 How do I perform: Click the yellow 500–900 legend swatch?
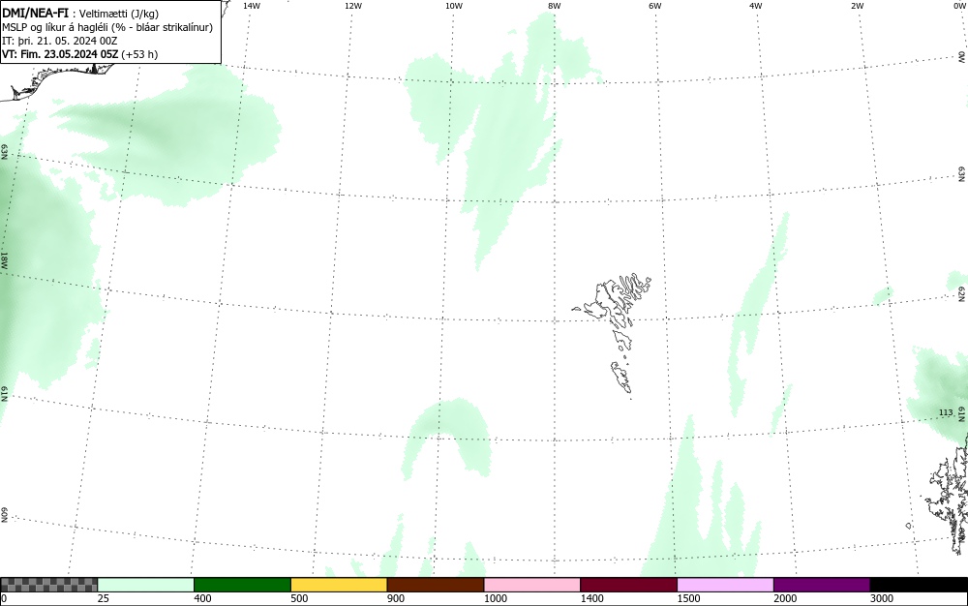[x=339, y=585]
